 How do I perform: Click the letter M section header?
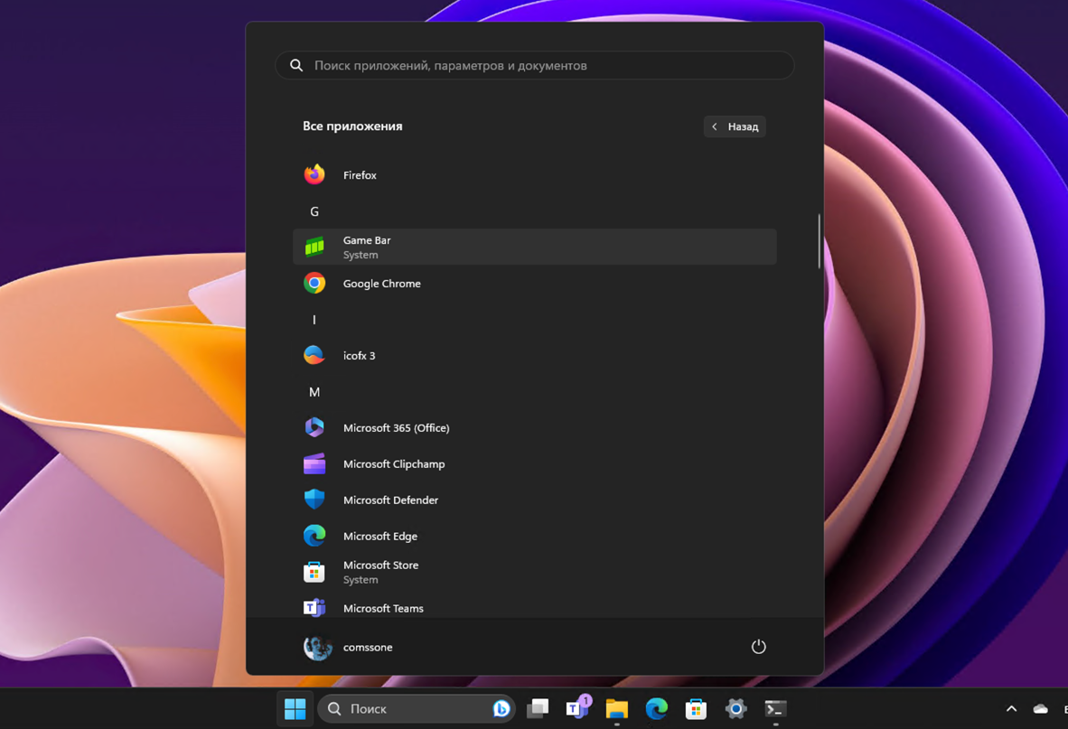pyautogui.click(x=314, y=392)
